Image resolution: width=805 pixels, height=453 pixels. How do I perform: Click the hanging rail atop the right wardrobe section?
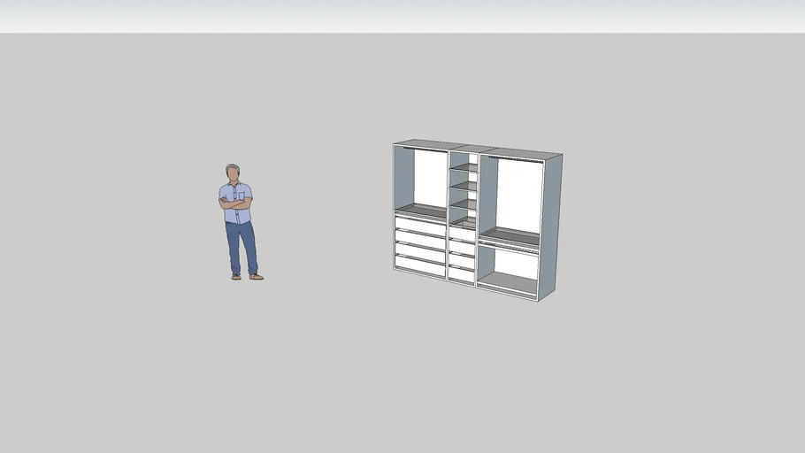514,160
